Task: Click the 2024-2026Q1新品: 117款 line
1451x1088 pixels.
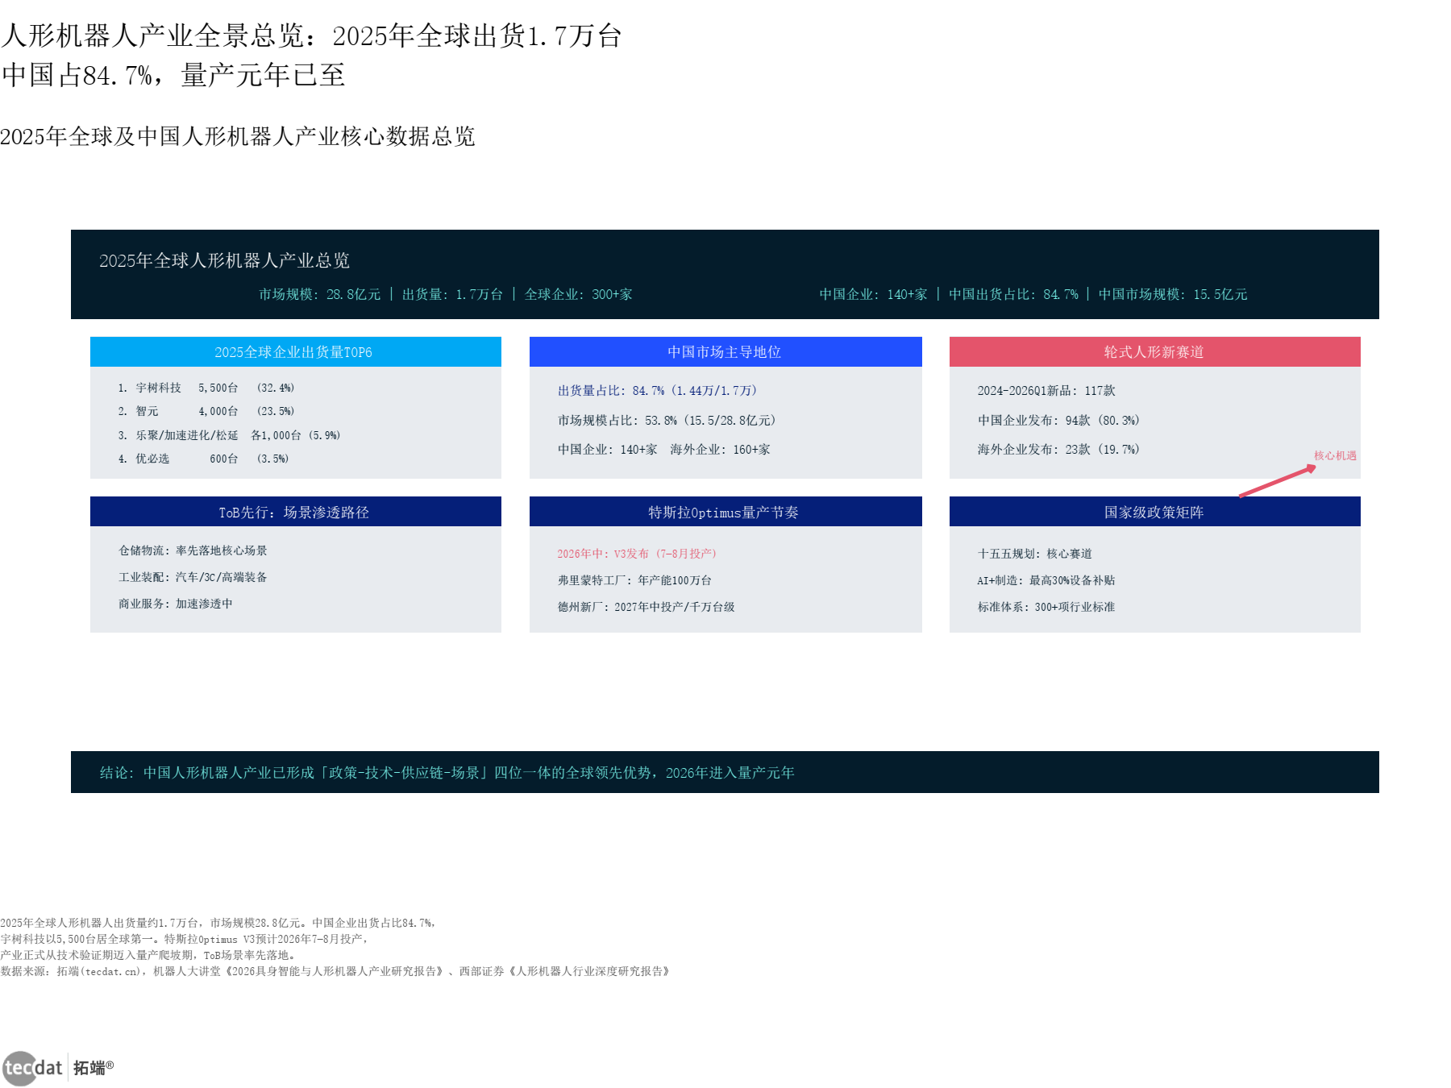Action: point(1046,390)
